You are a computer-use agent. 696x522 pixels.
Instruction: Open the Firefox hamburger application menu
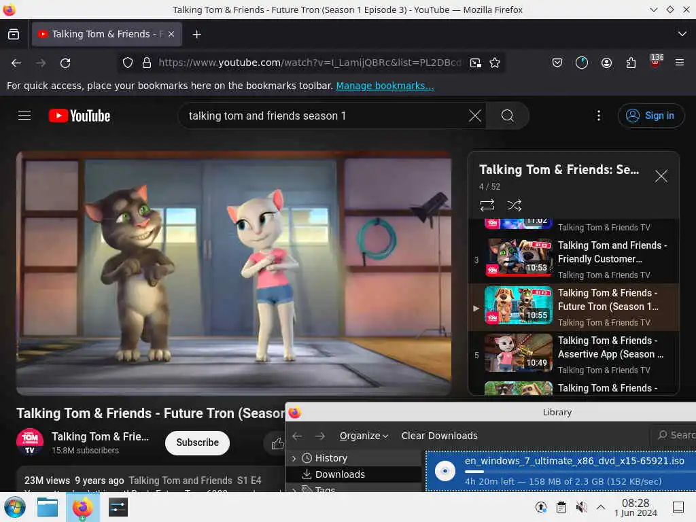coord(680,63)
